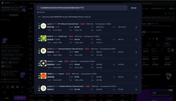Open the GT score 44 badge on NVDAB

[71, 36]
